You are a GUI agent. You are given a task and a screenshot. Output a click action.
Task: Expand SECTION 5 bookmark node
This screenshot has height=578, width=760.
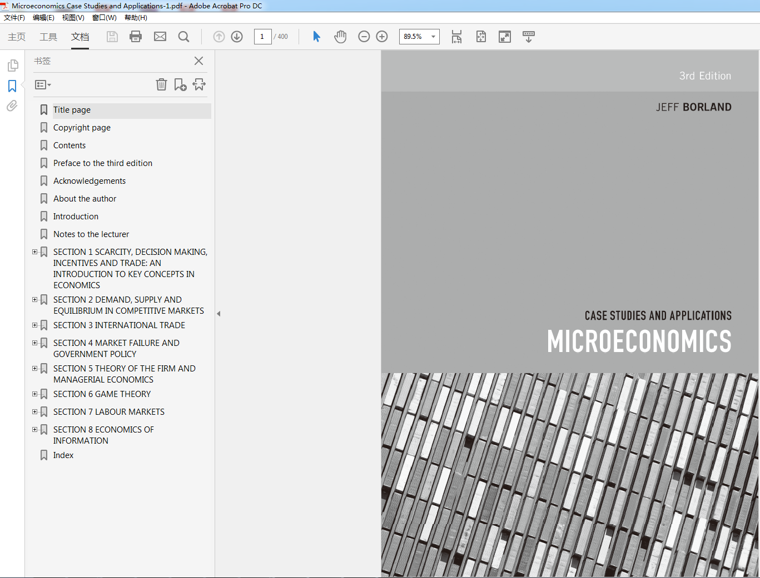pyautogui.click(x=34, y=369)
